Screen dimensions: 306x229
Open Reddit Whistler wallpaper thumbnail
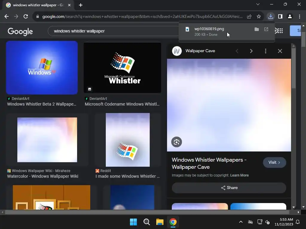[128, 140]
